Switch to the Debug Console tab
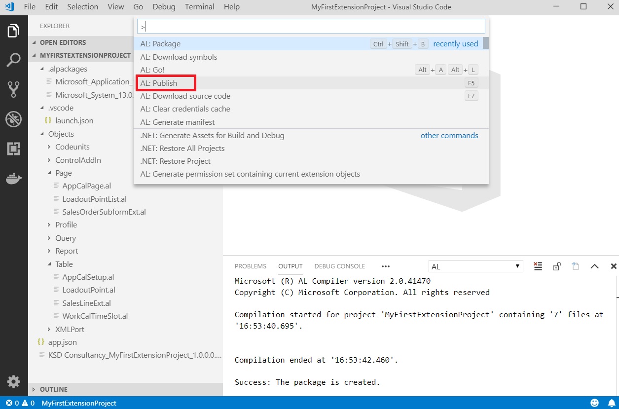This screenshot has width=619, height=409. click(339, 266)
